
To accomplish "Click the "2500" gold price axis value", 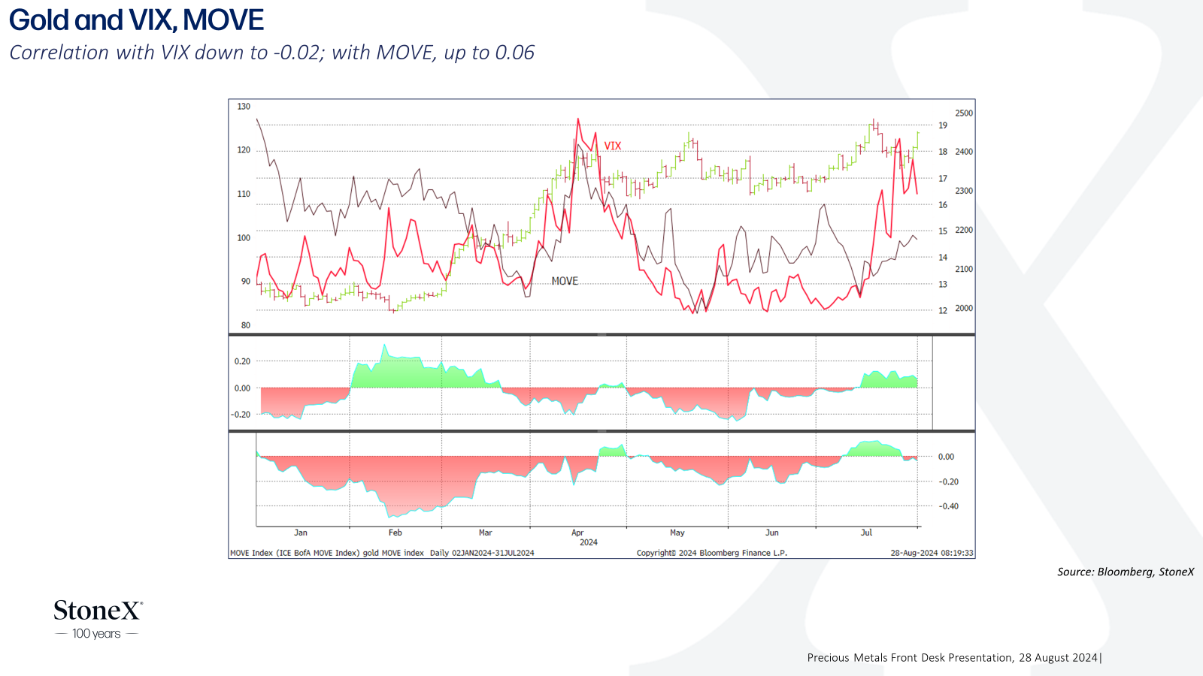I will 964,113.
